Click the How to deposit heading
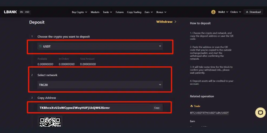Screen dimensions: 267x133 (x=200, y=23)
